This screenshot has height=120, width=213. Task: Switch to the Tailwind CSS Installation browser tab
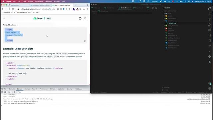pyautogui.click(x=41, y=5)
